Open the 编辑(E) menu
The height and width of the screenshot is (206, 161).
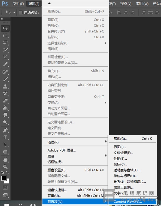(34, 4)
